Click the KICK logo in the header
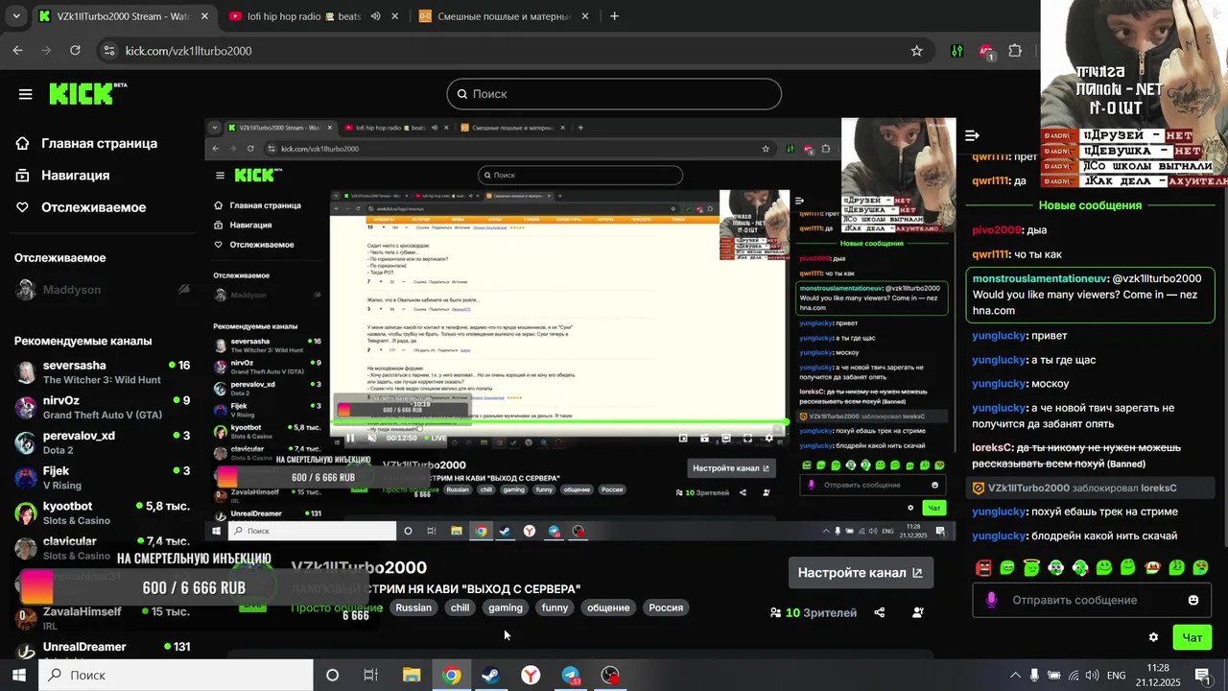Viewport: 1228px width, 691px height. (87, 93)
